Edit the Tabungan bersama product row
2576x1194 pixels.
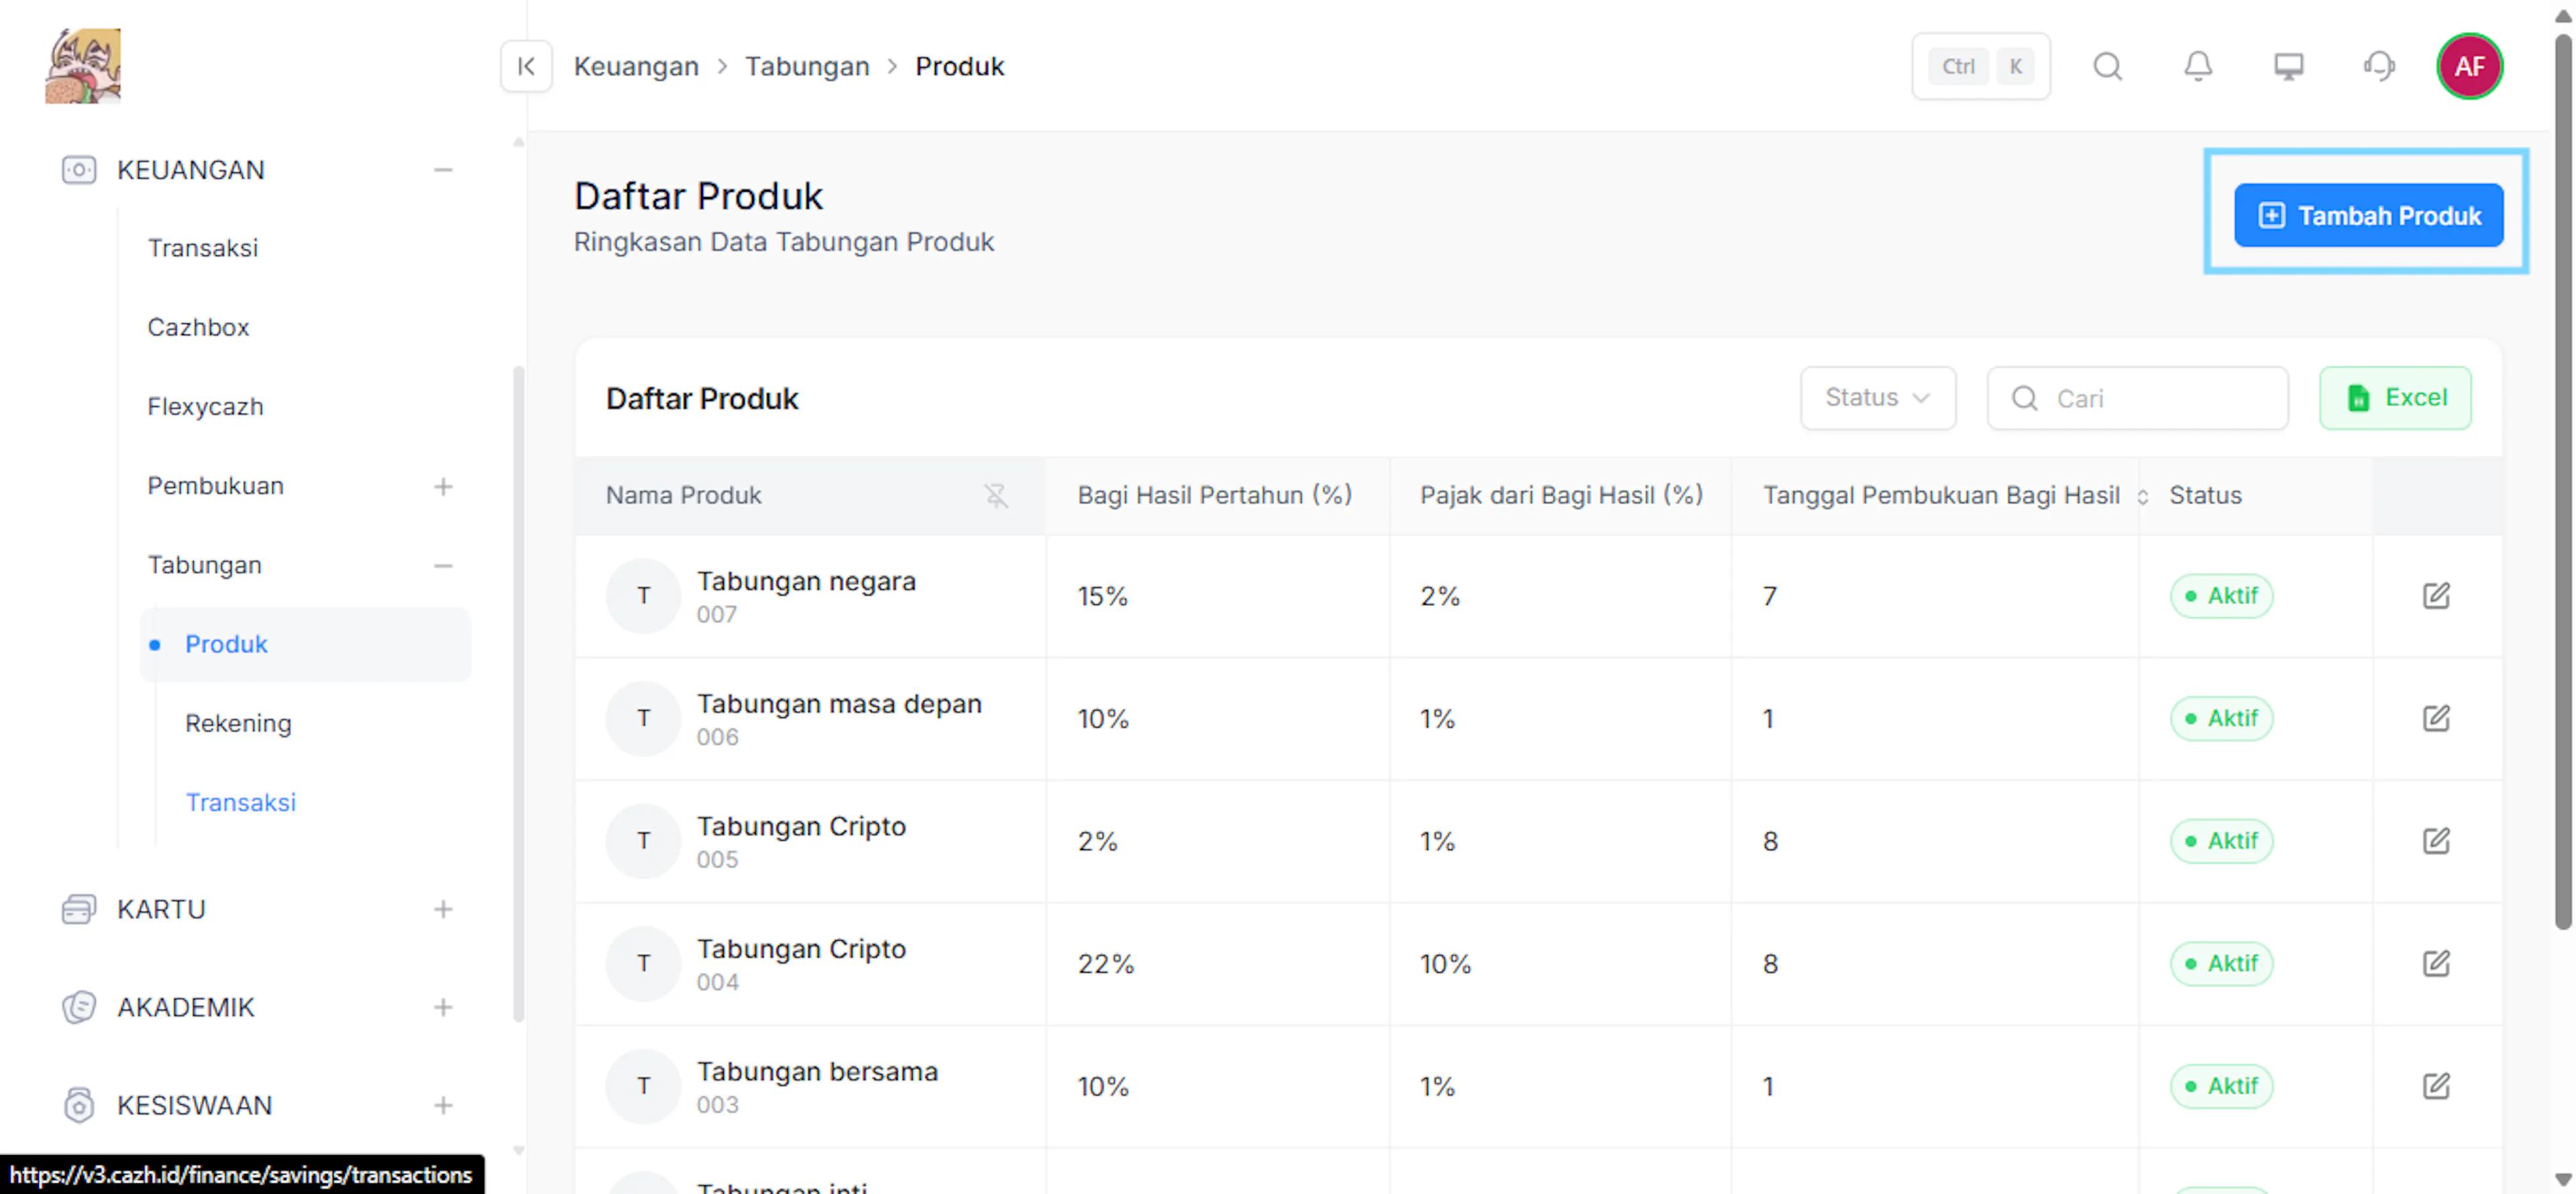pos(2436,1086)
